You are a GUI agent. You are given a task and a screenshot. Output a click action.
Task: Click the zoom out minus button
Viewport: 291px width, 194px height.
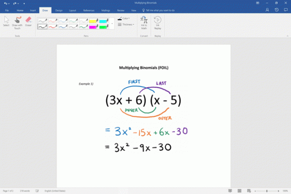coord(256,191)
